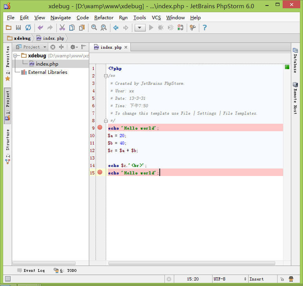Click the Back navigation arrow
Screen dimensions: 303x286
[116, 27]
